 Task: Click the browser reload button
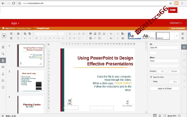pyautogui.click(x=13, y=3)
